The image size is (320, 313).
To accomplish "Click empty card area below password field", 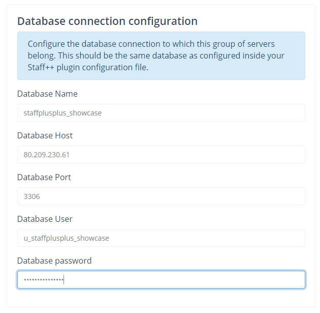I will tap(161, 298).
